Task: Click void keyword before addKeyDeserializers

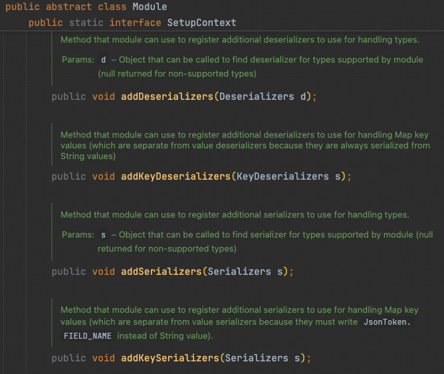Action: 104,176
